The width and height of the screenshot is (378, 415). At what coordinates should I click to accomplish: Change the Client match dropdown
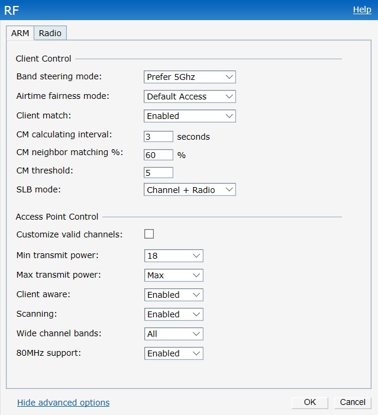point(189,116)
